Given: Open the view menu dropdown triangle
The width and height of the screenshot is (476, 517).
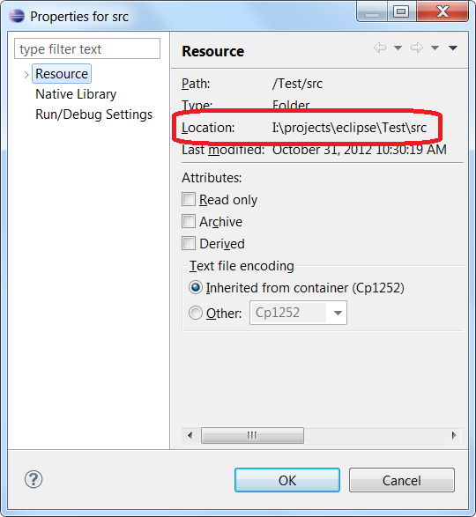Looking at the screenshot, I should 453,48.
